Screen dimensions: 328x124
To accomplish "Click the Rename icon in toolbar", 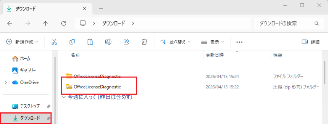I will tap(108, 42).
